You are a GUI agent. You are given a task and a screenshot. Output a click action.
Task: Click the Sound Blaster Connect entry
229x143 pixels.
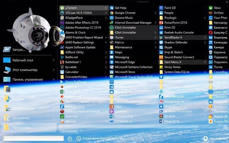pos(183,57)
